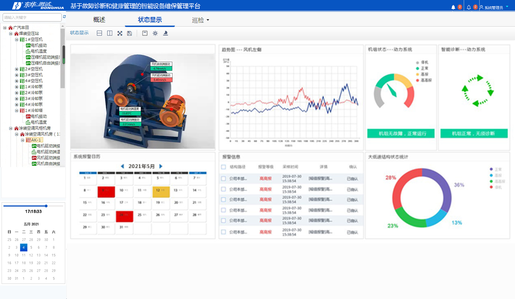
Task: Click the 机组无故障，正常运行 status button
Action: tap(401, 134)
